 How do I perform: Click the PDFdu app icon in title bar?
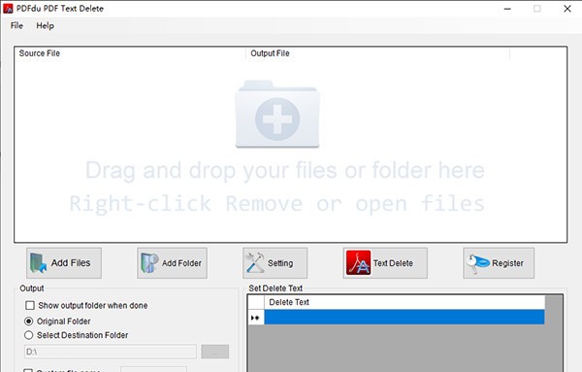point(8,9)
